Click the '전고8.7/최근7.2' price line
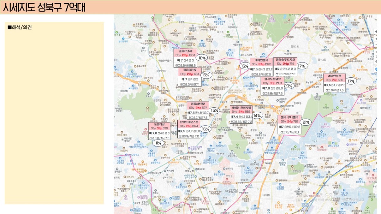This screenshot has width=381, height=214. pos(285,74)
